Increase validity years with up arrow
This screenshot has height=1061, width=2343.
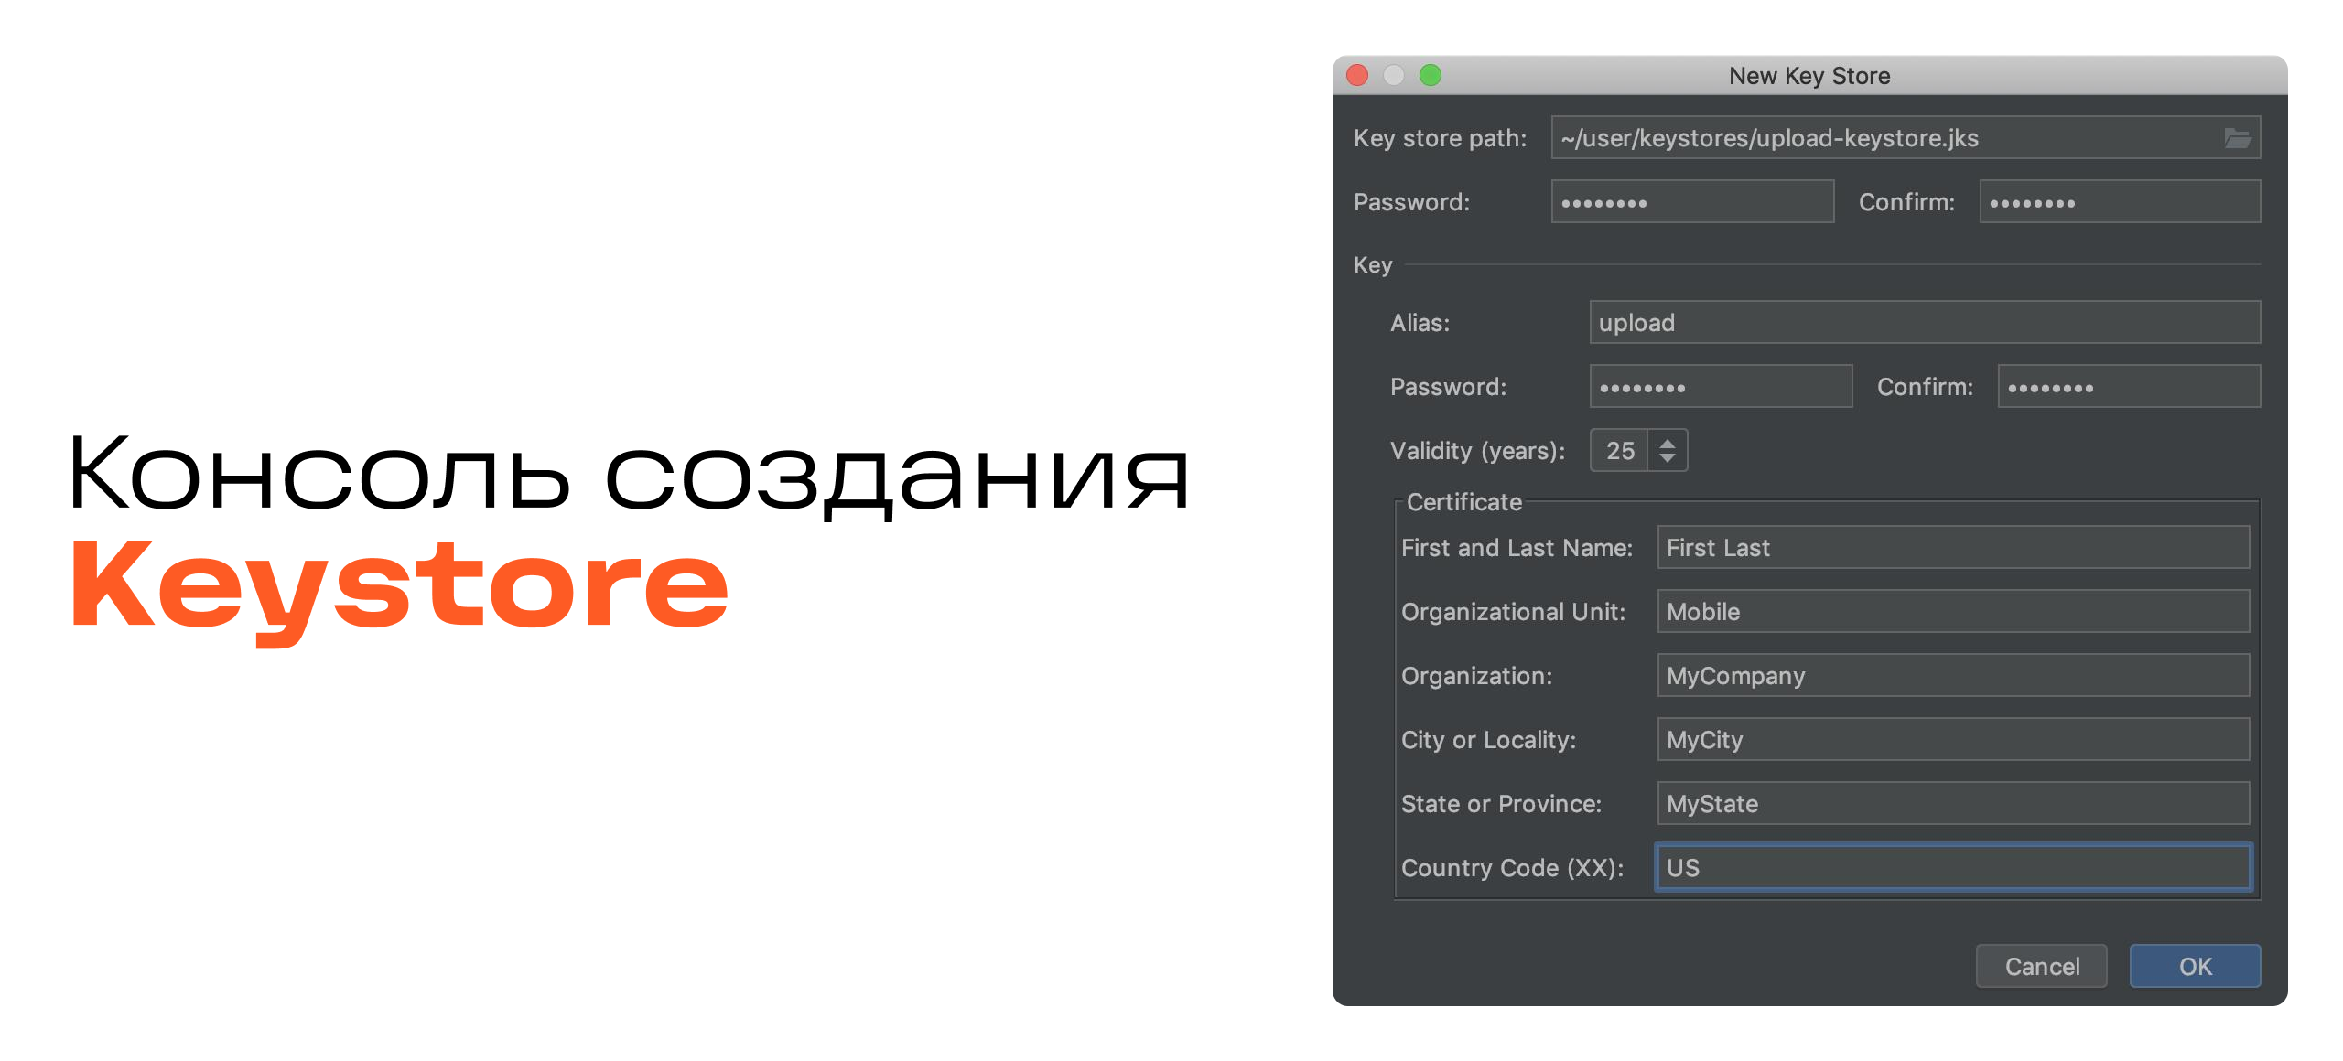pyautogui.click(x=1668, y=443)
